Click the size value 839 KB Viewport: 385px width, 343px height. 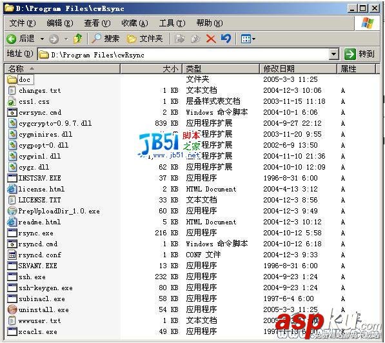pyautogui.click(x=166, y=123)
